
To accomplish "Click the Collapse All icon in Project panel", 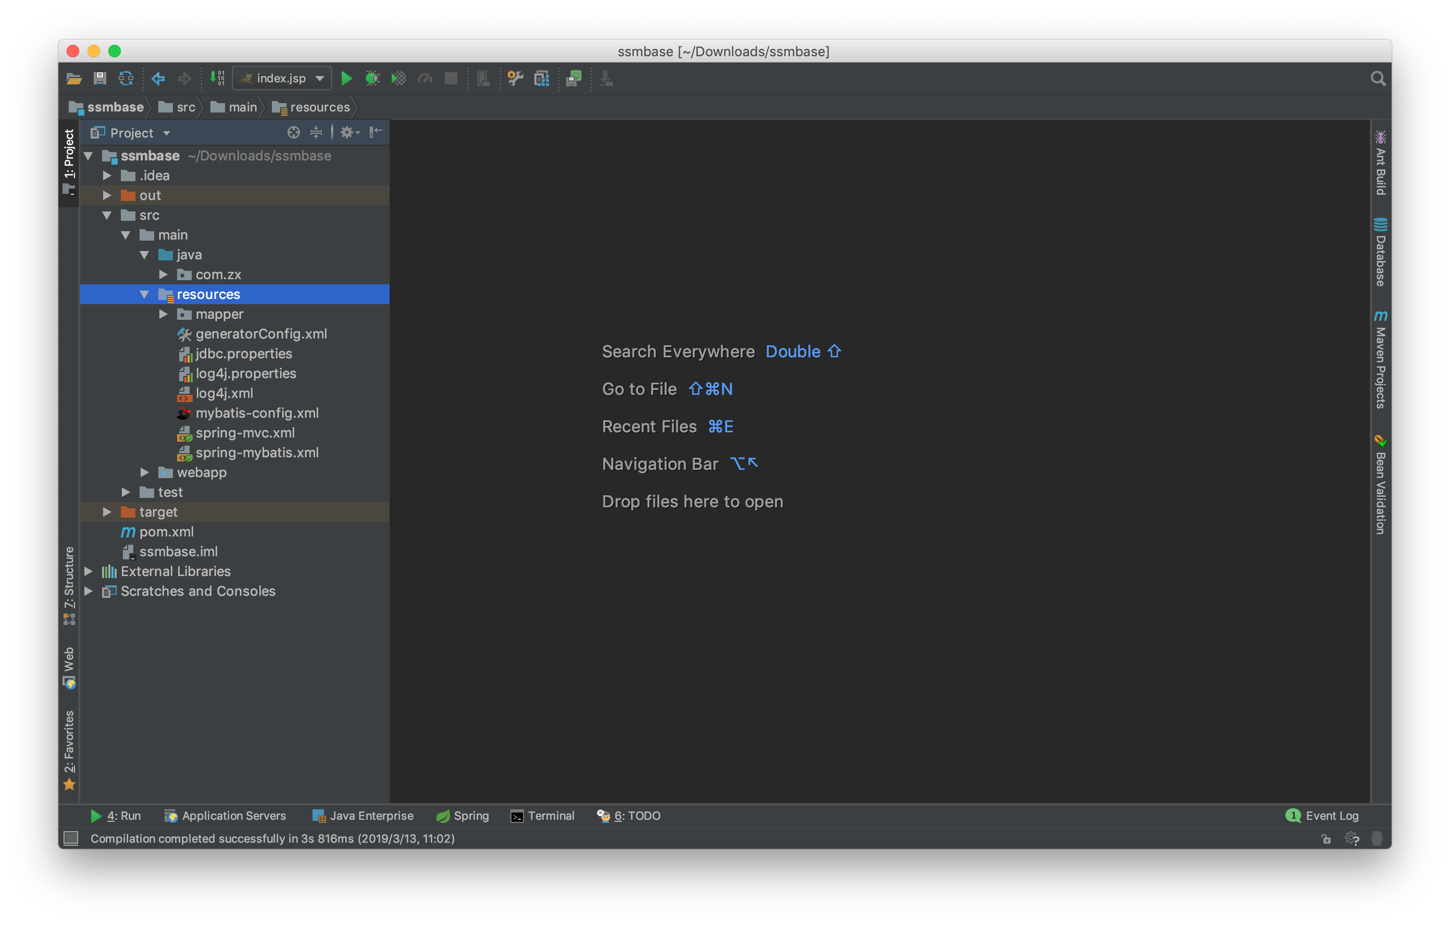I will pos(316,132).
